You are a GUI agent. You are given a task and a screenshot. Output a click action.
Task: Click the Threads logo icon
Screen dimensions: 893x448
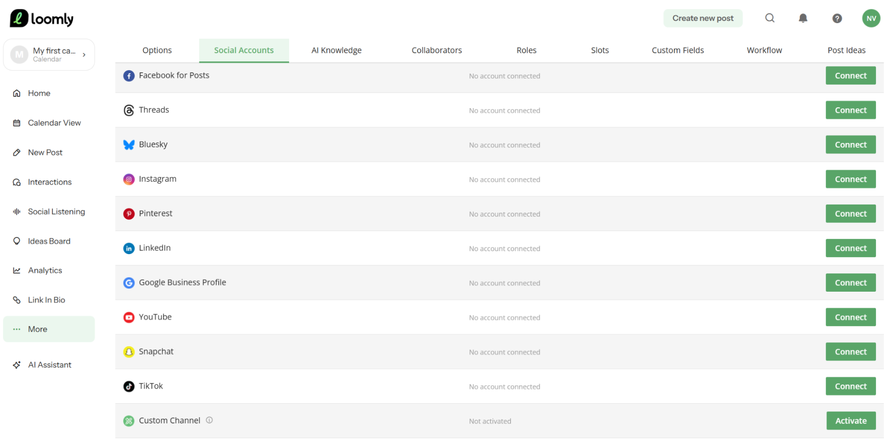(129, 110)
